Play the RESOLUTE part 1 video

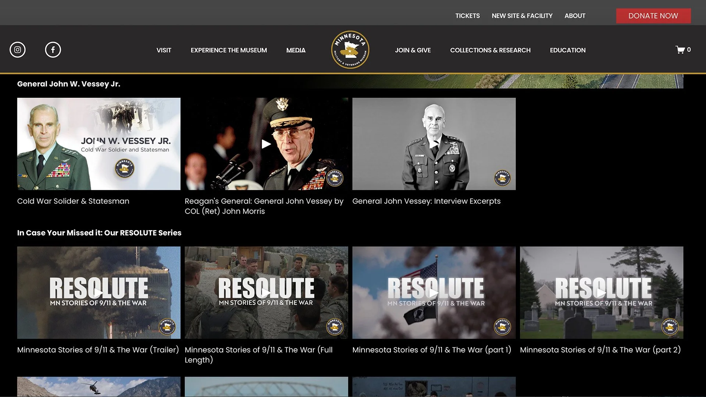[434, 293]
